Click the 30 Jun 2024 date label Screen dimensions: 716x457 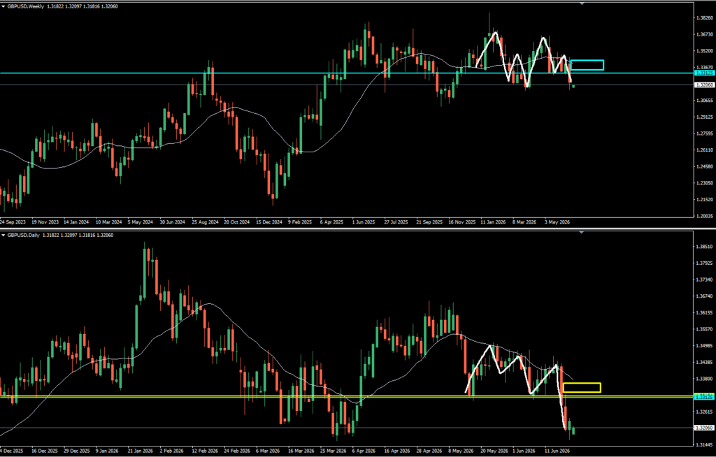[x=173, y=222]
